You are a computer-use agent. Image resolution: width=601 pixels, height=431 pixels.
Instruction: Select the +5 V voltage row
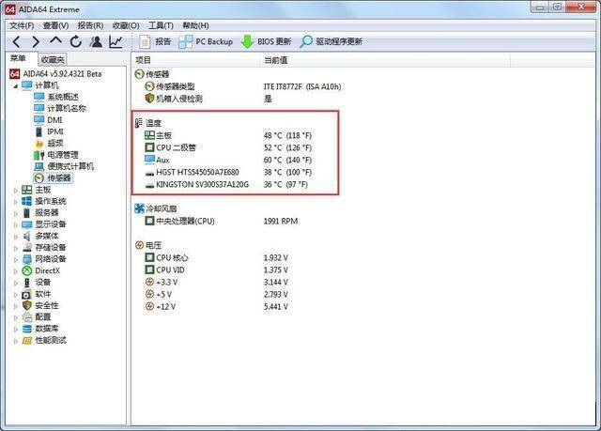click(217, 295)
